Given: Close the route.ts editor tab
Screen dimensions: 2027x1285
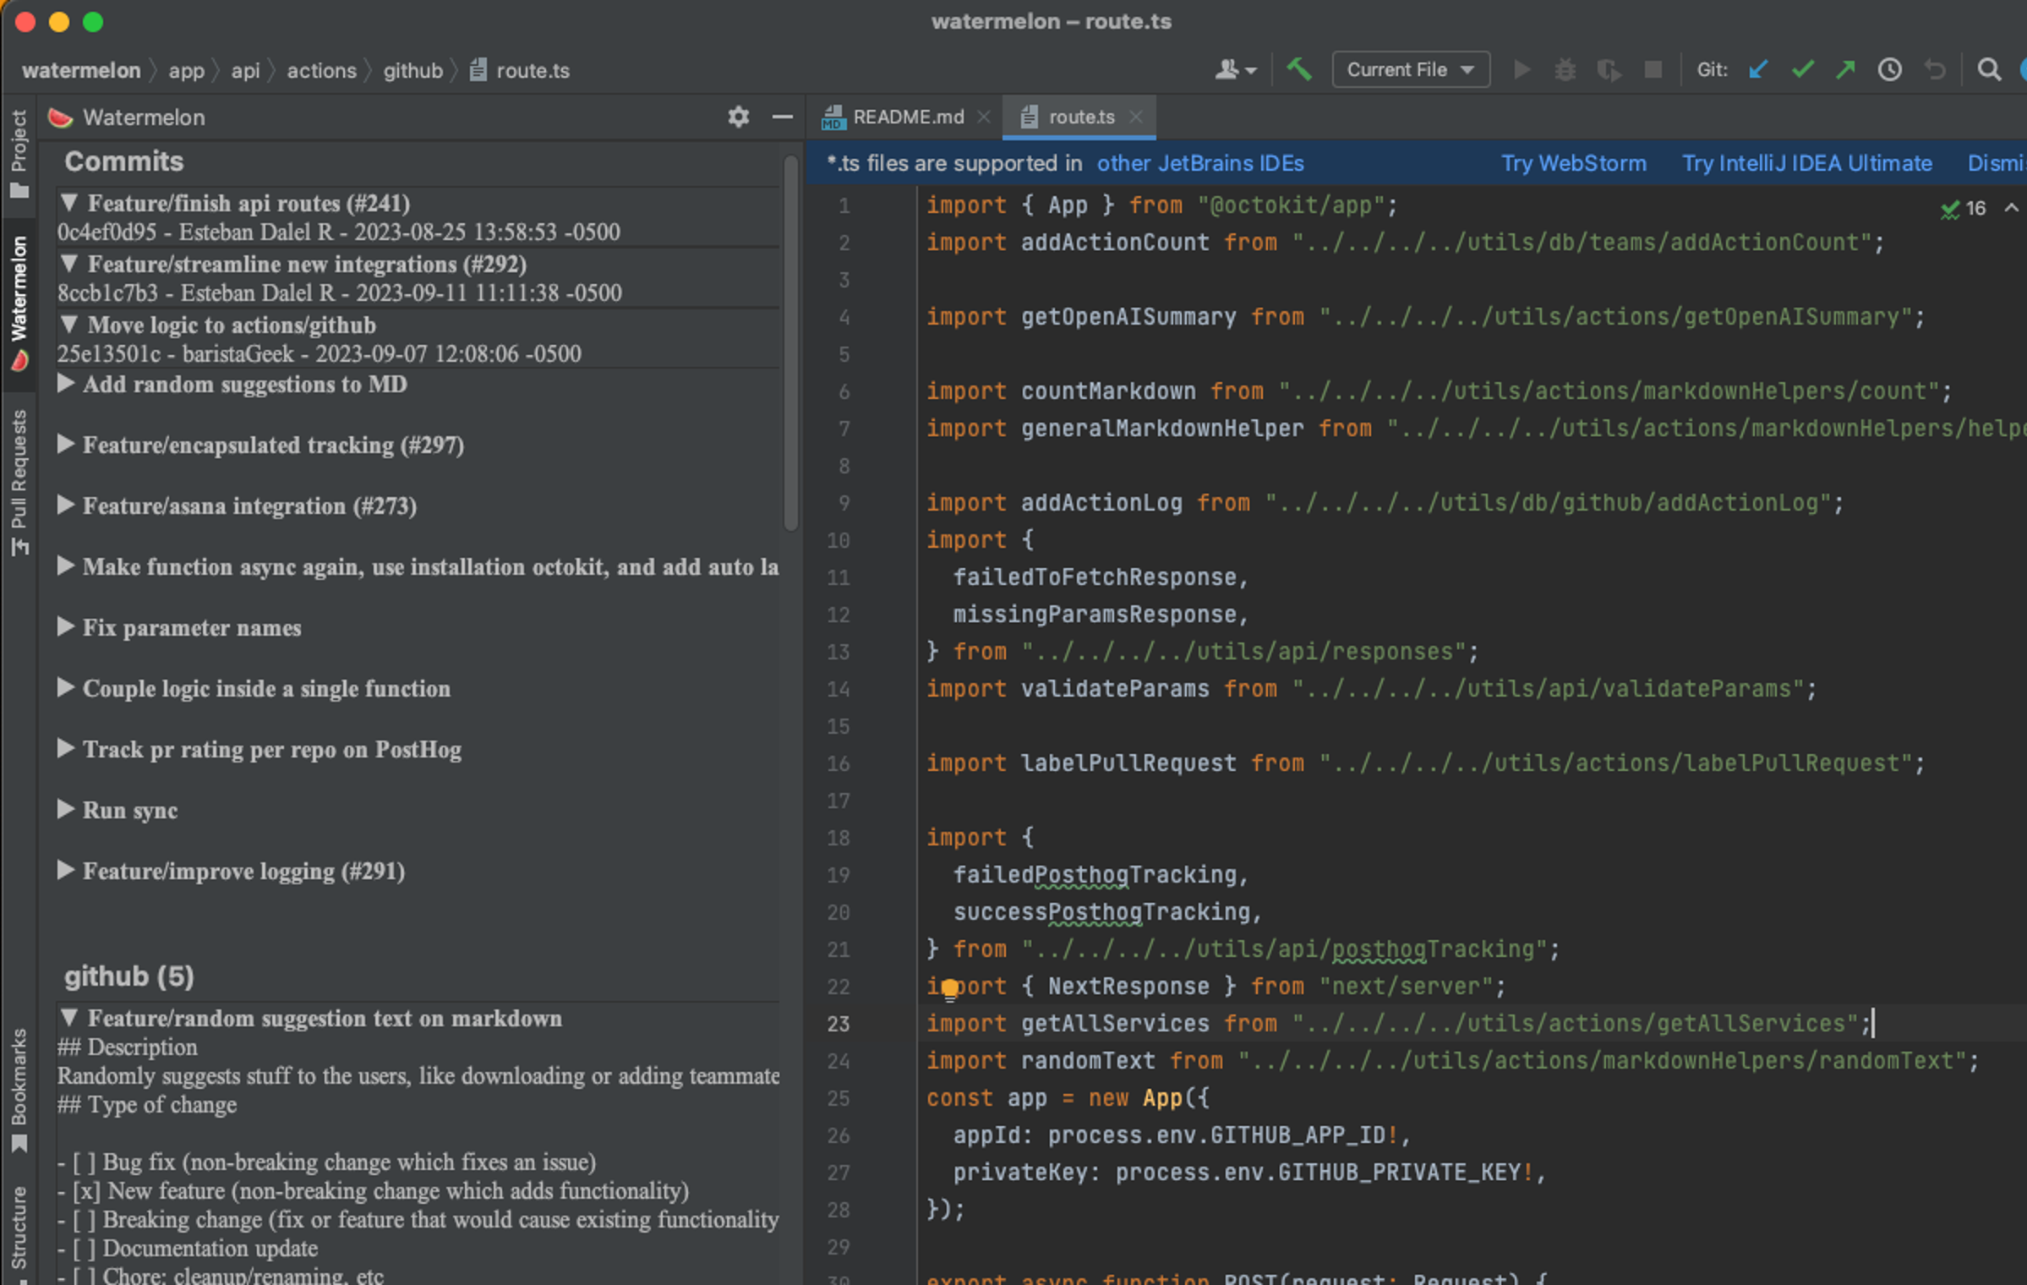Looking at the screenshot, I should point(1136,117).
